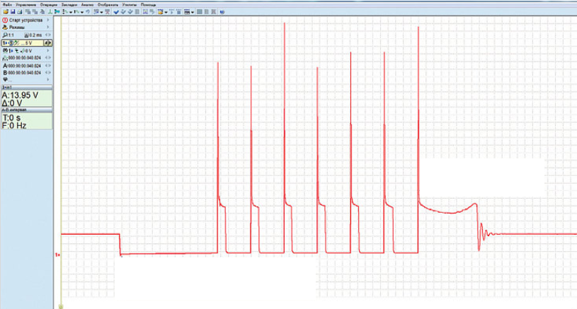This screenshot has width=577, height=309.
Task: Expand the trigger settings row arrow
Action: pos(48,51)
